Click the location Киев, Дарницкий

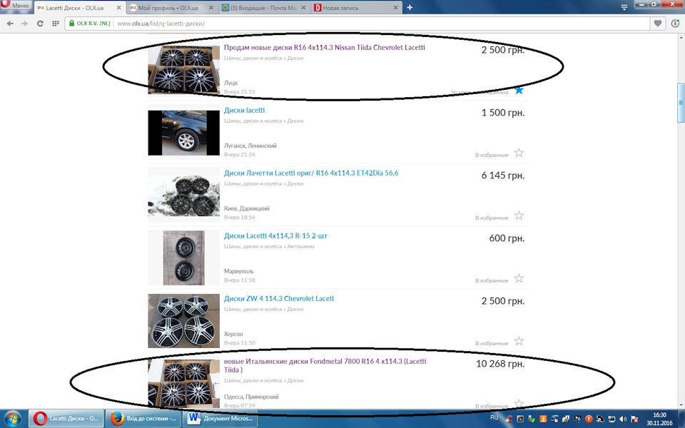pyautogui.click(x=247, y=209)
